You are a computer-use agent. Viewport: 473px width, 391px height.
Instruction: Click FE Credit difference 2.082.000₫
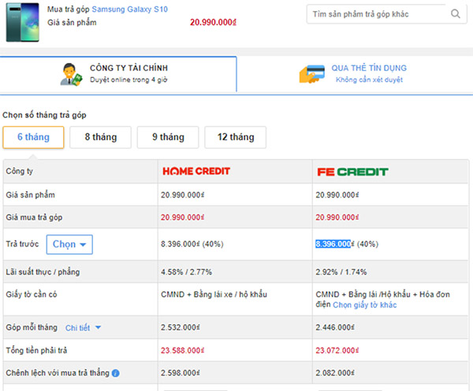335,373
